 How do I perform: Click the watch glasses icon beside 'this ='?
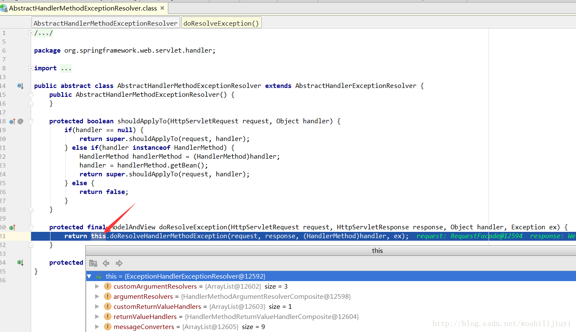pos(98,276)
